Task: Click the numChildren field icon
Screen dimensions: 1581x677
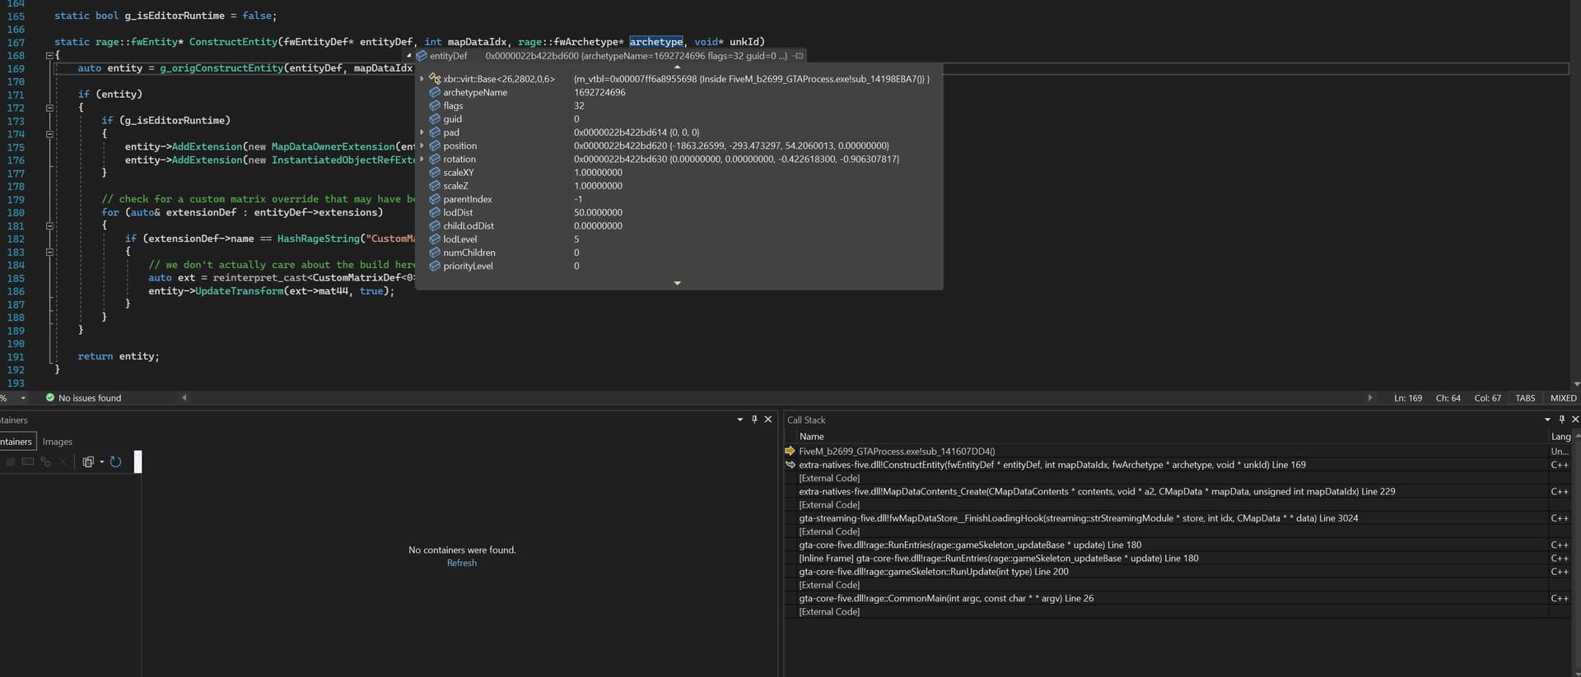Action: click(435, 253)
